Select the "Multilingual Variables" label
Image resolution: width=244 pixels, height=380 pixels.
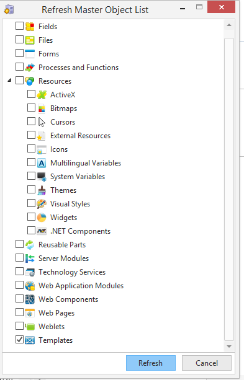pos(86,163)
